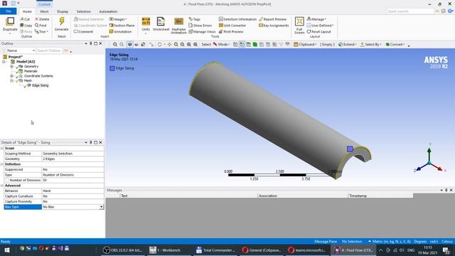Viewport: 455px width, 256px height.
Task: Click Report Preview
Action: pos(273,19)
